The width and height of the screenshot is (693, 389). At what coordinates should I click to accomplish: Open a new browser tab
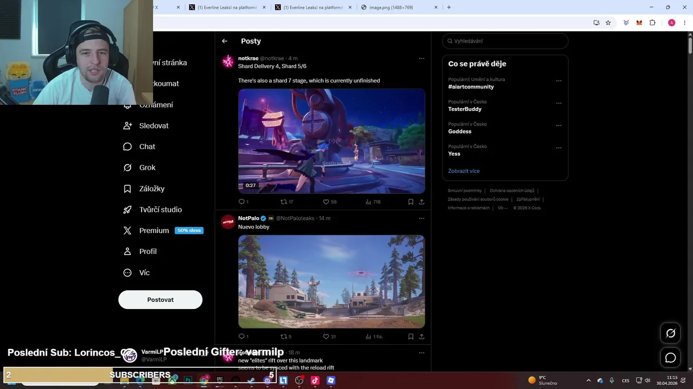point(449,8)
